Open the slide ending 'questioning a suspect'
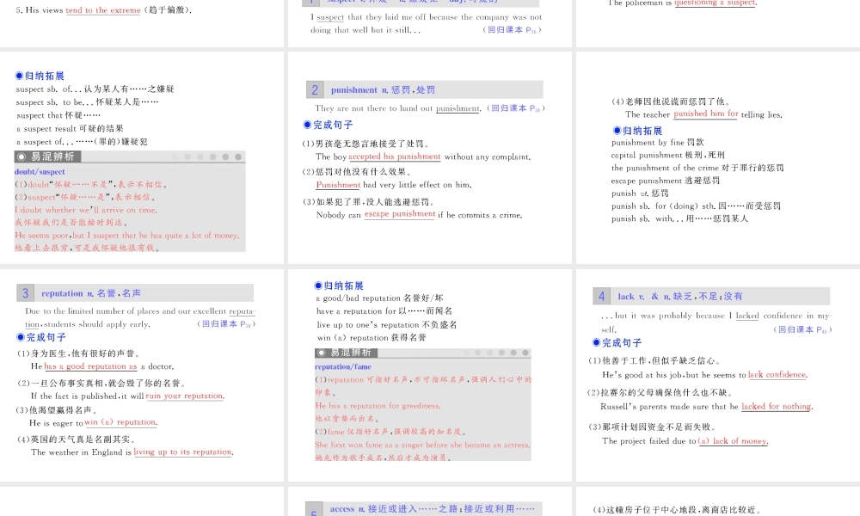This screenshot has height=516, width=860. coord(718,23)
